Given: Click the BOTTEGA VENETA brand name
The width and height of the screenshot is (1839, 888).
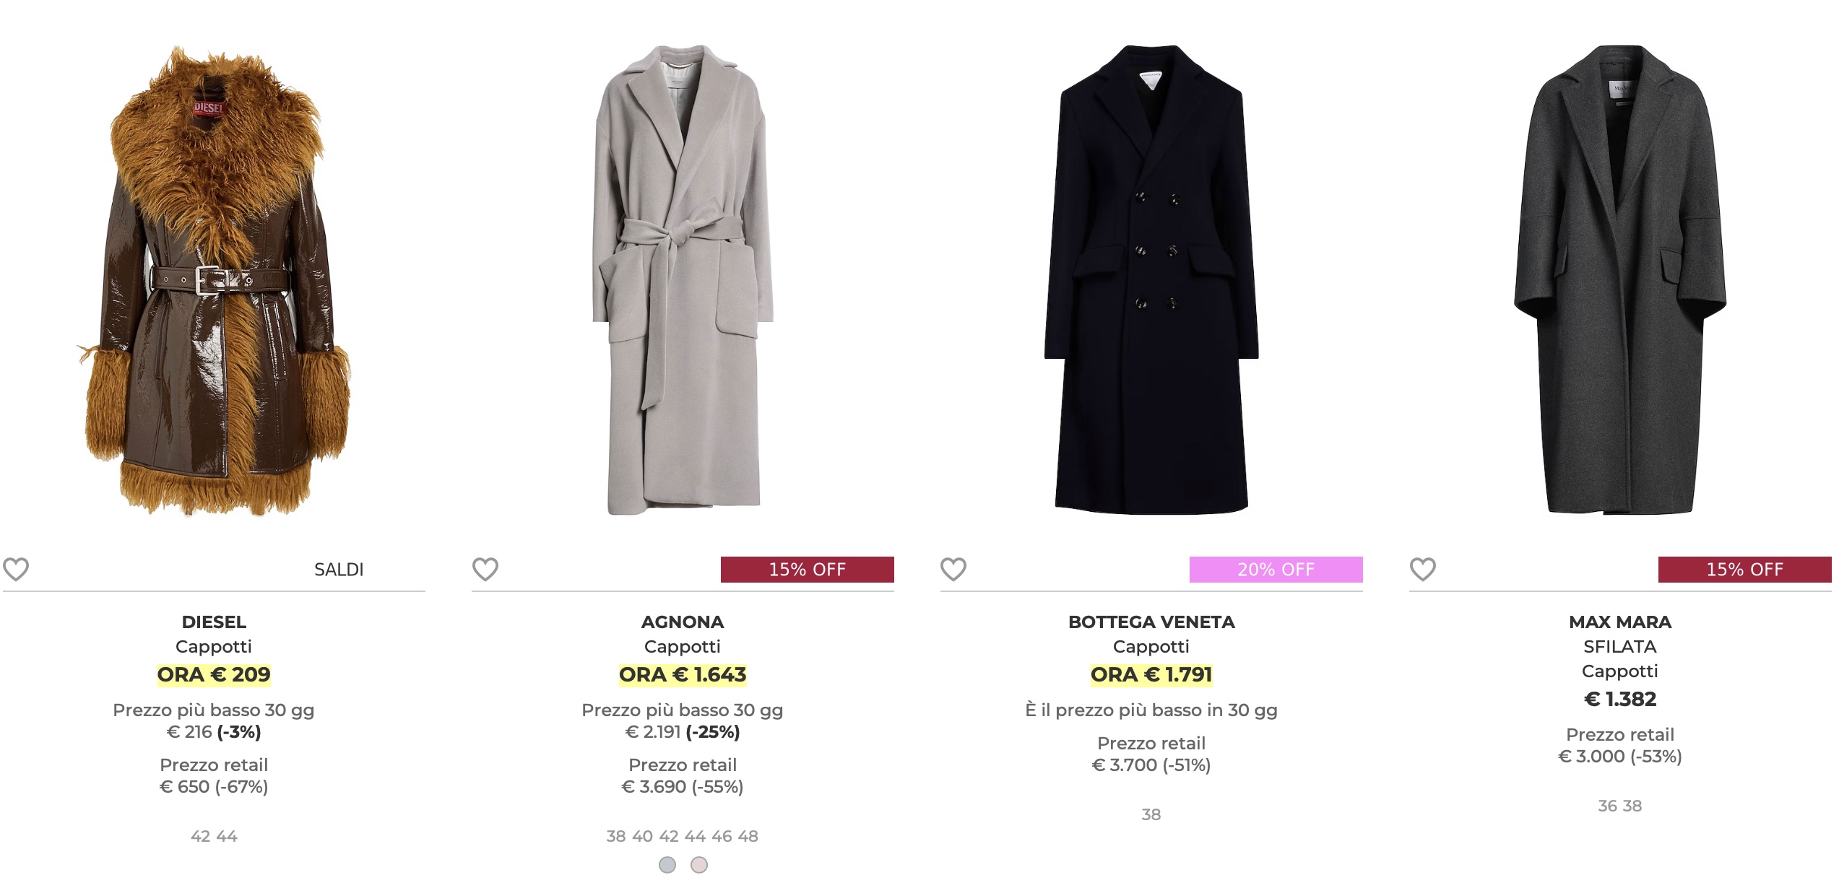Looking at the screenshot, I should point(1151,622).
